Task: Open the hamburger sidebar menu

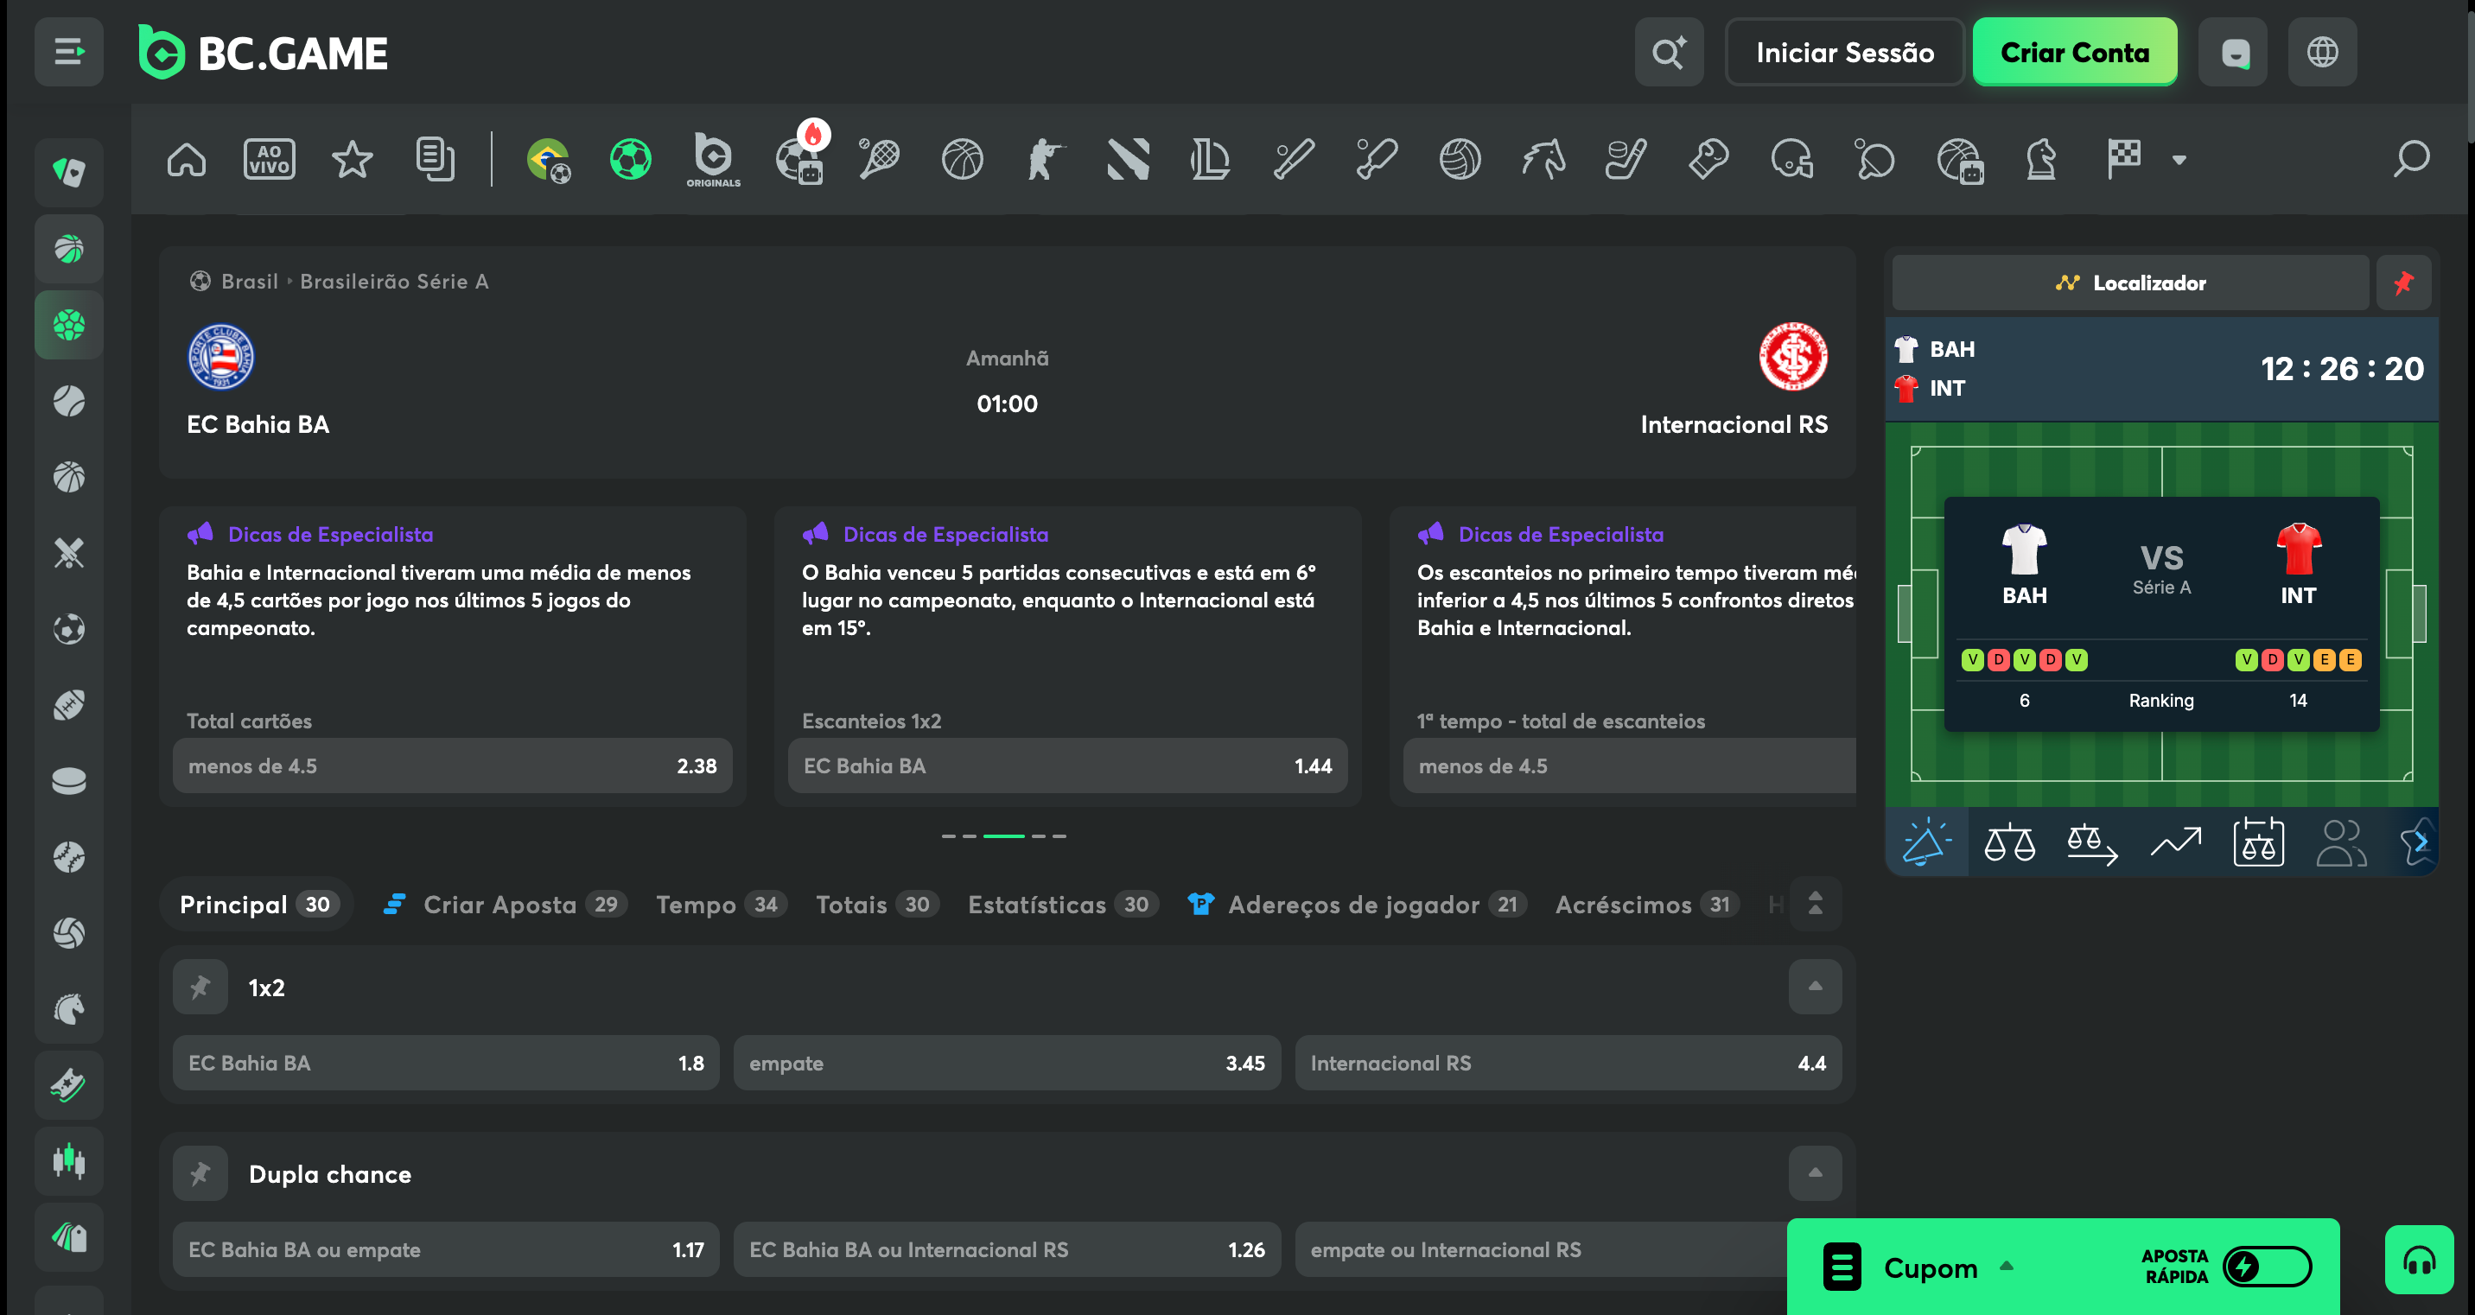Action: tap(68, 52)
